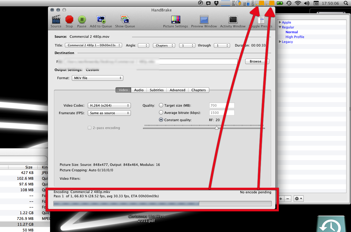The image size is (351, 232).
Task: Open volume control in menu bar
Action: [307, 3]
